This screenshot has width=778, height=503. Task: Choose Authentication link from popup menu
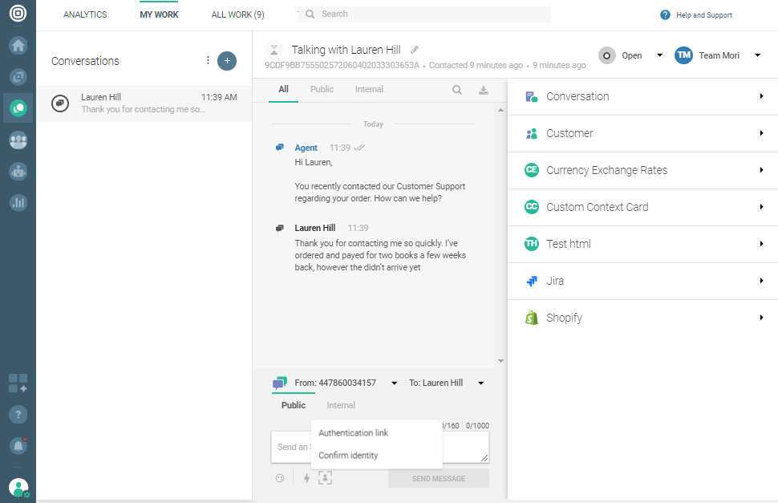(353, 433)
